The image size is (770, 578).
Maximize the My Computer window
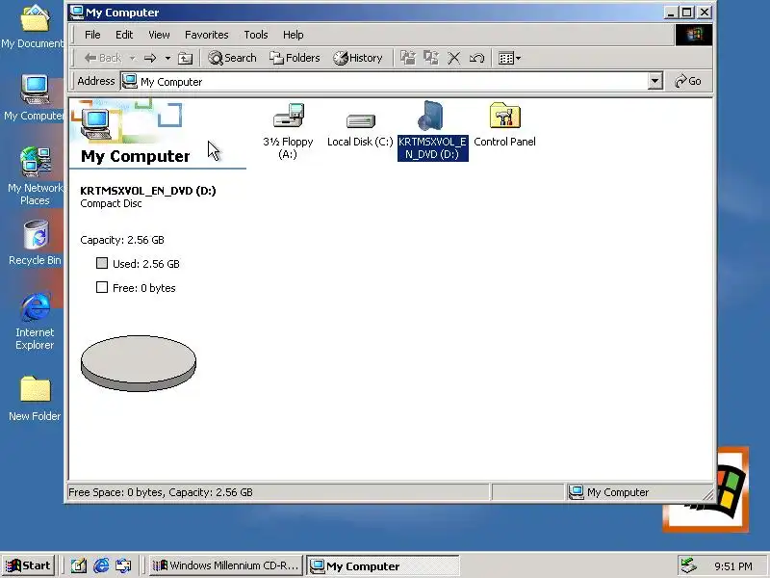pyautogui.click(x=687, y=13)
